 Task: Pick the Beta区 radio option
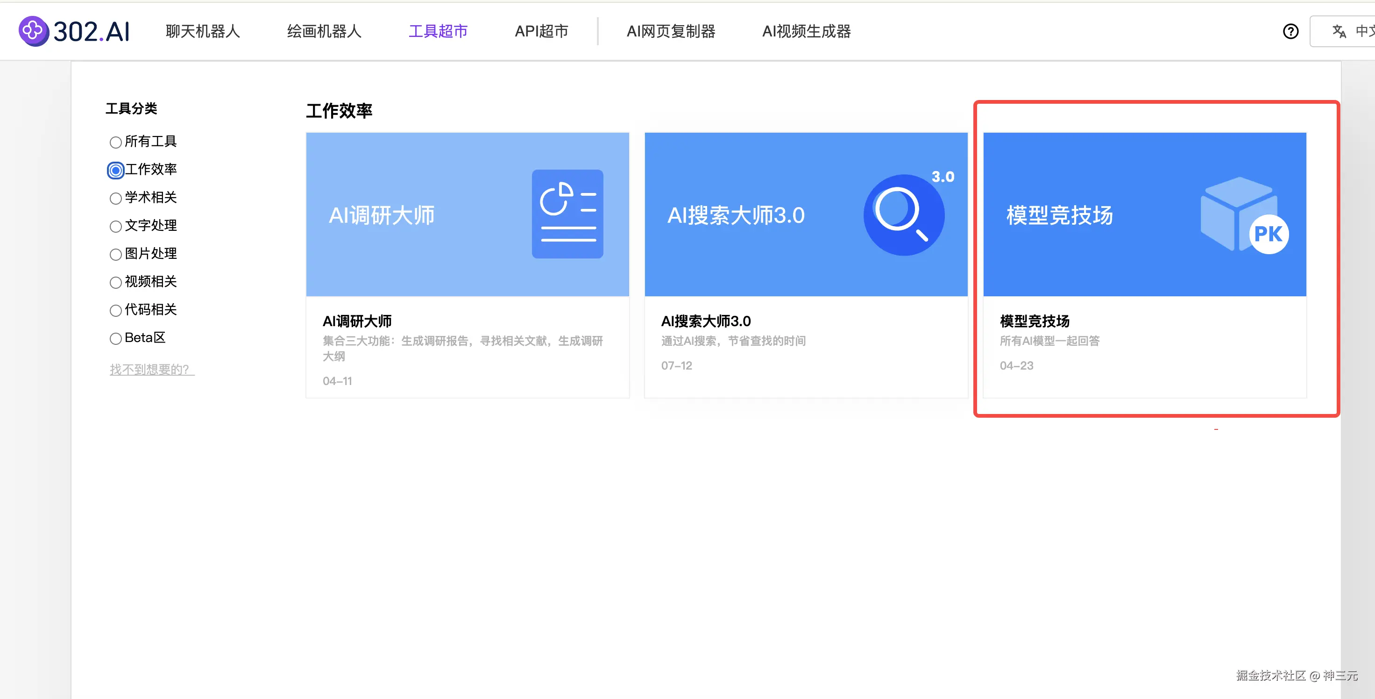coord(116,339)
